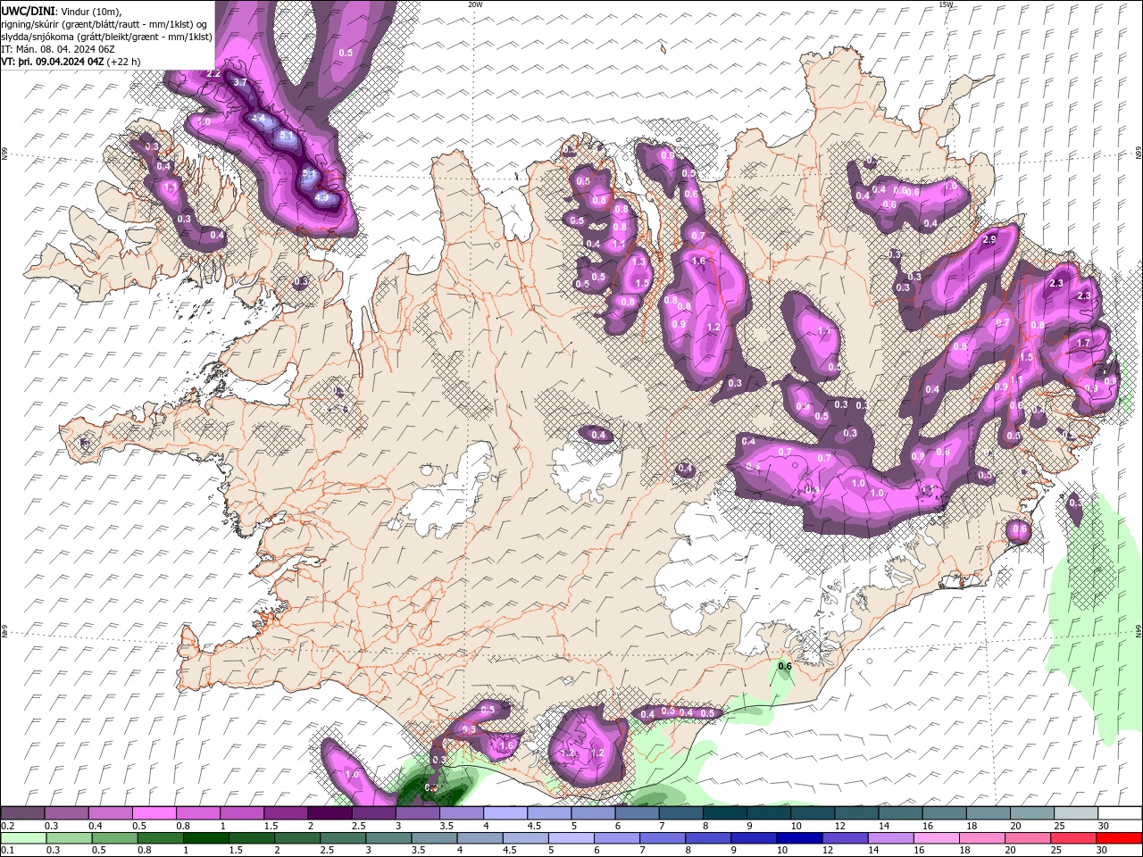
Task: Click the UWC/DINI title text
Action: [29, 11]
